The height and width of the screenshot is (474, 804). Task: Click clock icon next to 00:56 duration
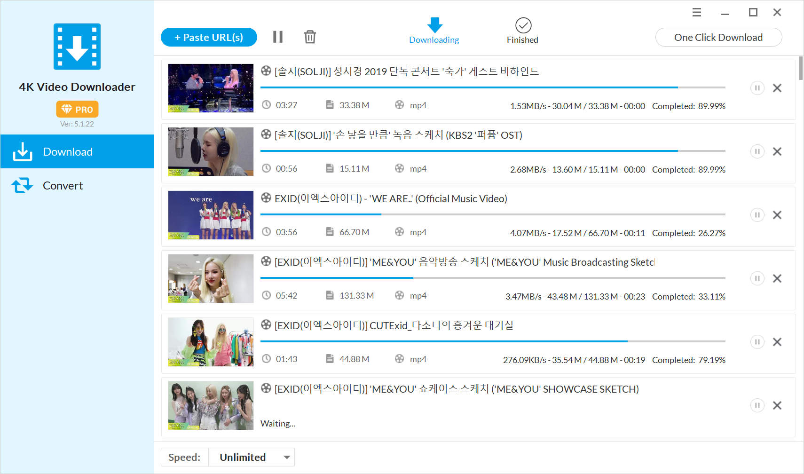pos(266,168)
